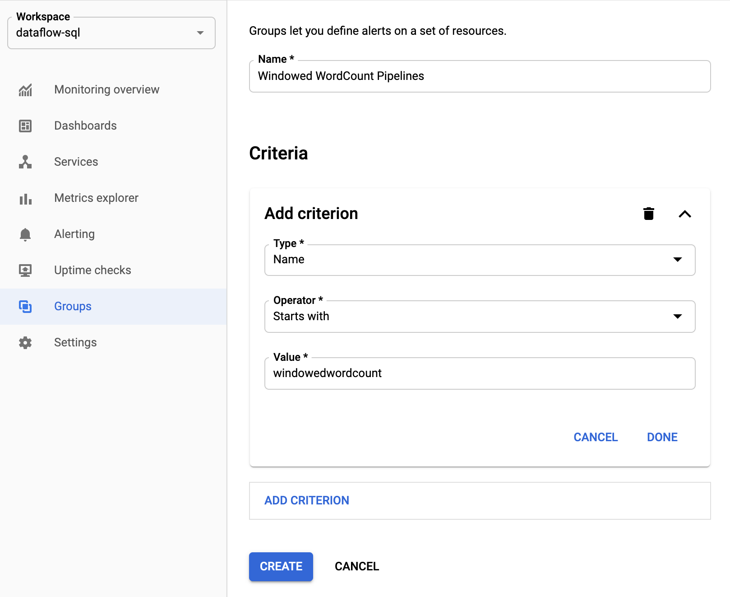Open the Type dropdown showing Name

pos(479,260)
